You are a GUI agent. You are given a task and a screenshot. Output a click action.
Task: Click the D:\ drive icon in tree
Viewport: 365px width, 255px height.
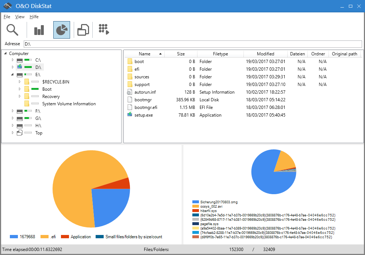click(x=20, y=67)
